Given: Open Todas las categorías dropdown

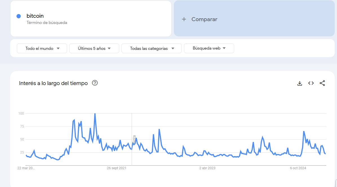Looking at the screenshot, I should (x=152, y=48).
